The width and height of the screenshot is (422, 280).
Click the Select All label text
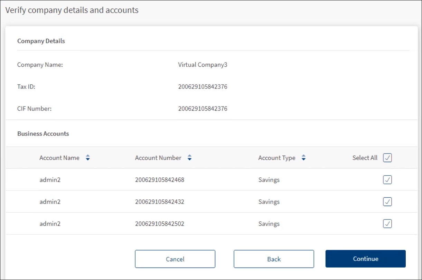[365, 158]
